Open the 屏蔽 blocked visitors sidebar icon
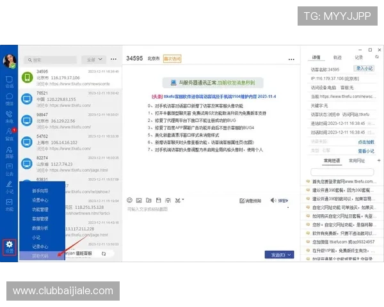 [10, 152]
